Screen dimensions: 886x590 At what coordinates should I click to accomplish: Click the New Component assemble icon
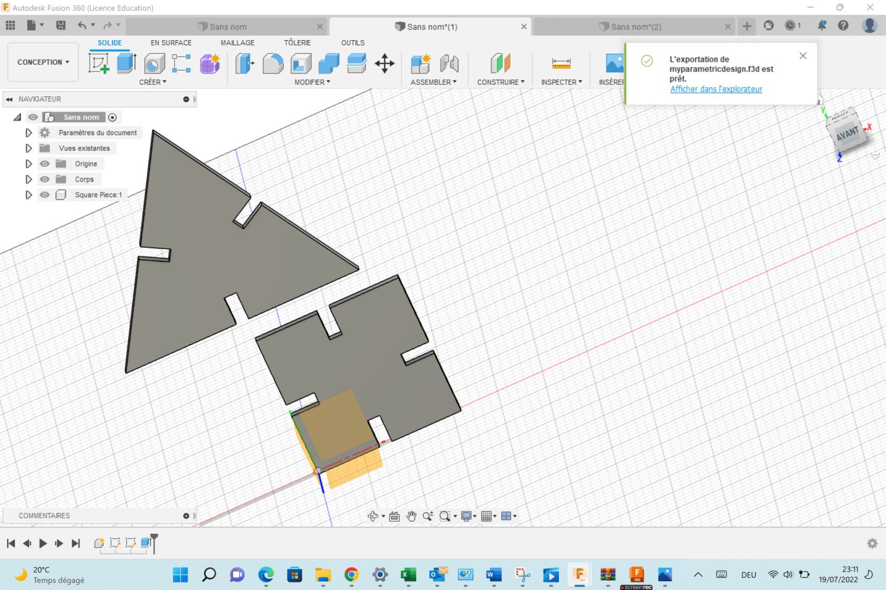click(420, 63)
